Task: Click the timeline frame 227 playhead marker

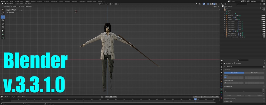Action: 195,99
